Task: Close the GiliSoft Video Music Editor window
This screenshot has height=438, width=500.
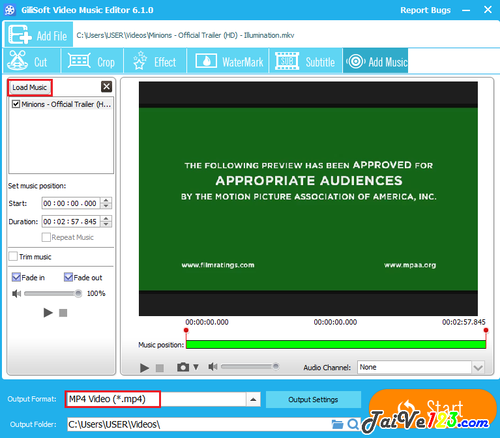Action: click(488, 10)
